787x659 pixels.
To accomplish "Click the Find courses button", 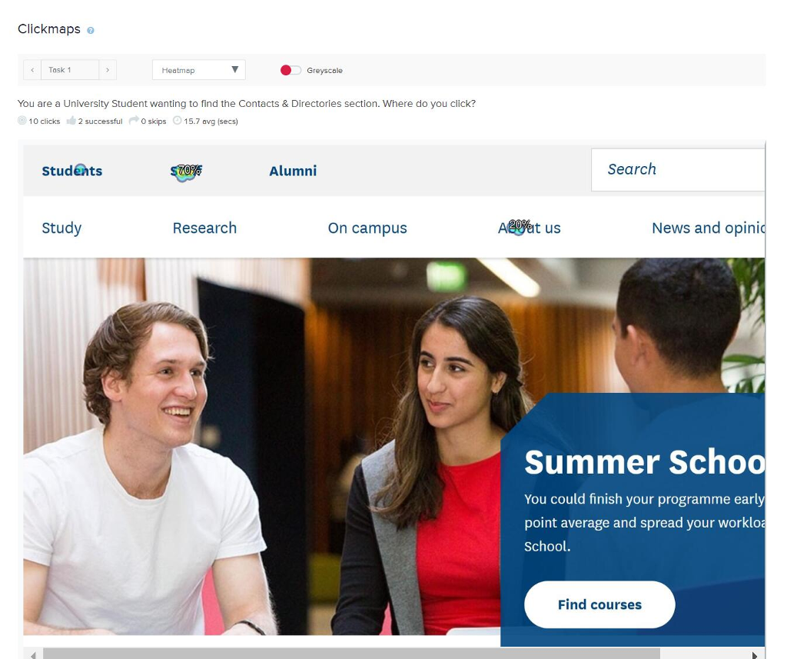I will (x=599, y=604).
